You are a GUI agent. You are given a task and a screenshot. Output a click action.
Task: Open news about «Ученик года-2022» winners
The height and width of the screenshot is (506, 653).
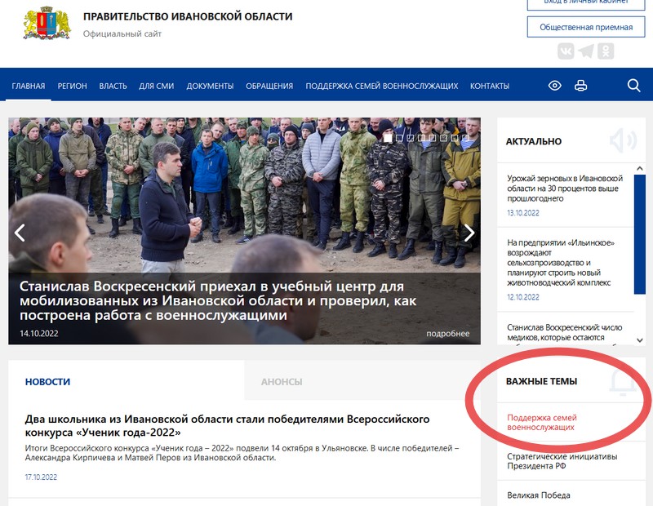(x=228, y=426)
